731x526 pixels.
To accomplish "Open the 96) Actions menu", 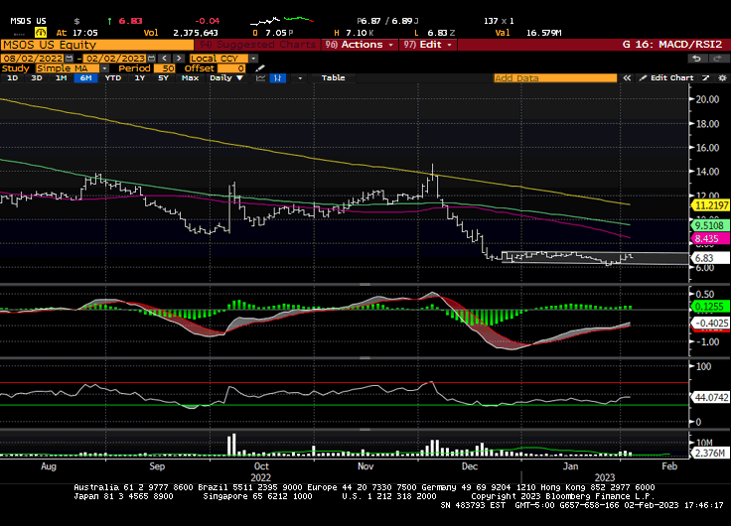I will click(359, 45).
